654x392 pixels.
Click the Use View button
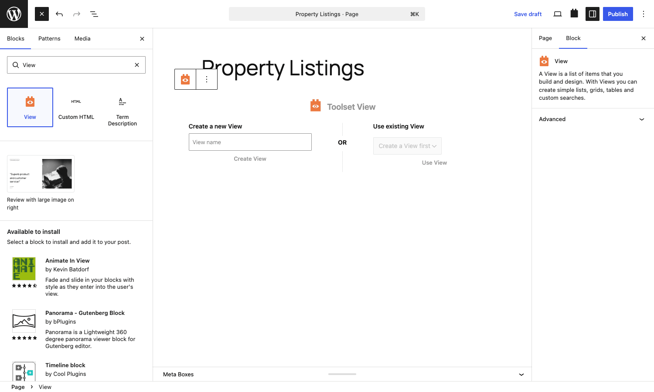pos(434,163)
